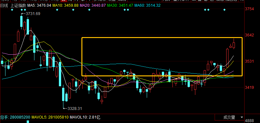Screen dimensions: 260x123
Task: Click the MAVOL10 volume average label
Action: pos(85,117)
